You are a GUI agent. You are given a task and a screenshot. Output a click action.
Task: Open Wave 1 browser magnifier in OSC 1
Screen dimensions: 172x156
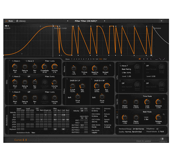[13, 61]
